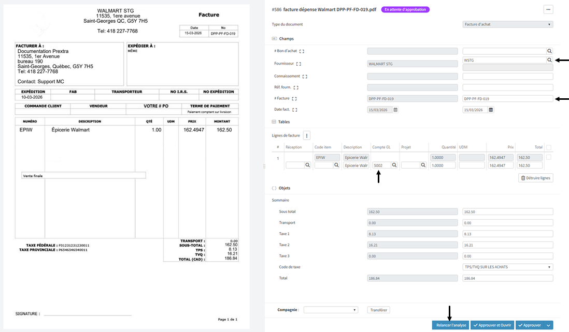Viewport: 569px width, 332px height.
Task: Click the # Facture region selector bracket icon
Action: click(294, 99)
